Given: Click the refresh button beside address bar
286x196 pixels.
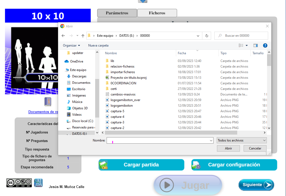Looking at the screenshot, I should coord(207,36).
